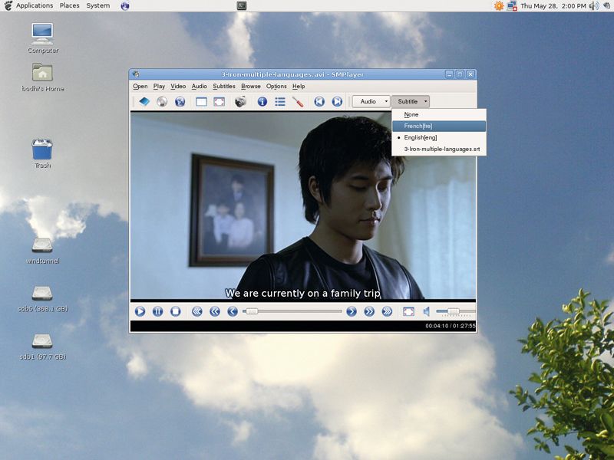Screen dimensions: 614x460
Task: Open the Places menu in the top panel
Action: pos(69,5)
